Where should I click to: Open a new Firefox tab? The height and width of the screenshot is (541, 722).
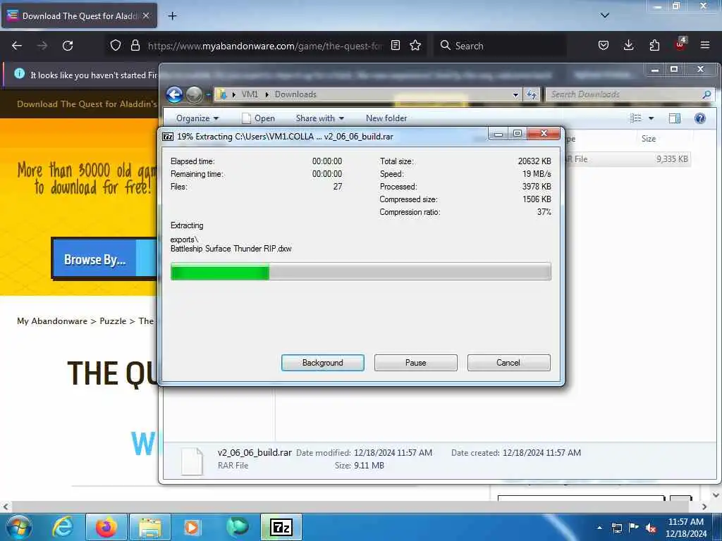click(x=172, y=16)
